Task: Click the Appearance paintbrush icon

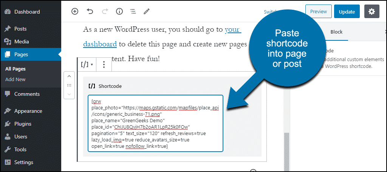Action: click(x=8, y=111)
